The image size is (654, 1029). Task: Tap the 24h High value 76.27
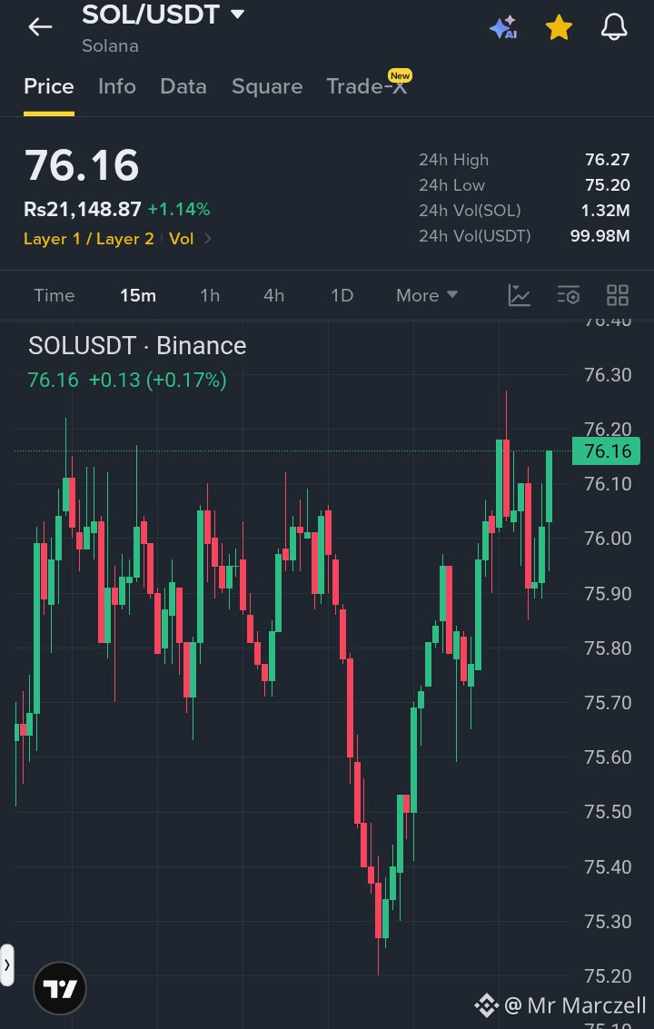click(x=608, y=160)
